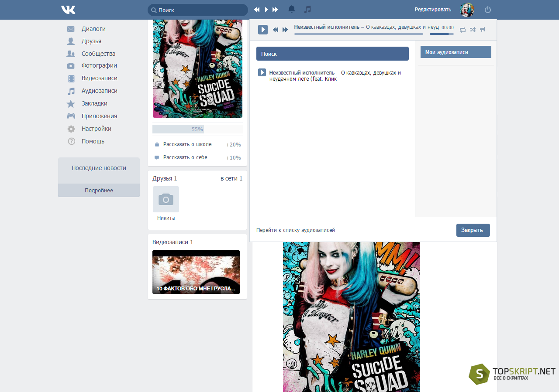Click the question mark icon next to Помощь

(x=71, y=141)
